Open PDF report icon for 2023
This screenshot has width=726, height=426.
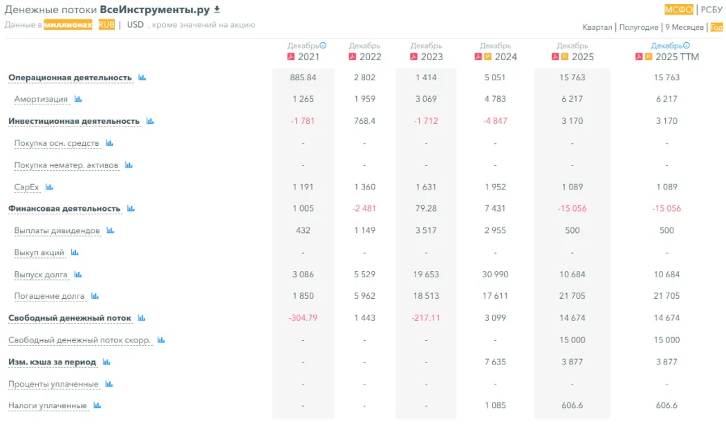[x=414, y=57]
